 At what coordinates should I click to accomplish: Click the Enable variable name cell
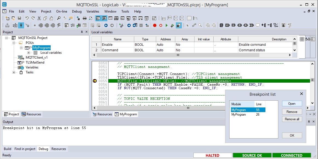click(118, 45)
